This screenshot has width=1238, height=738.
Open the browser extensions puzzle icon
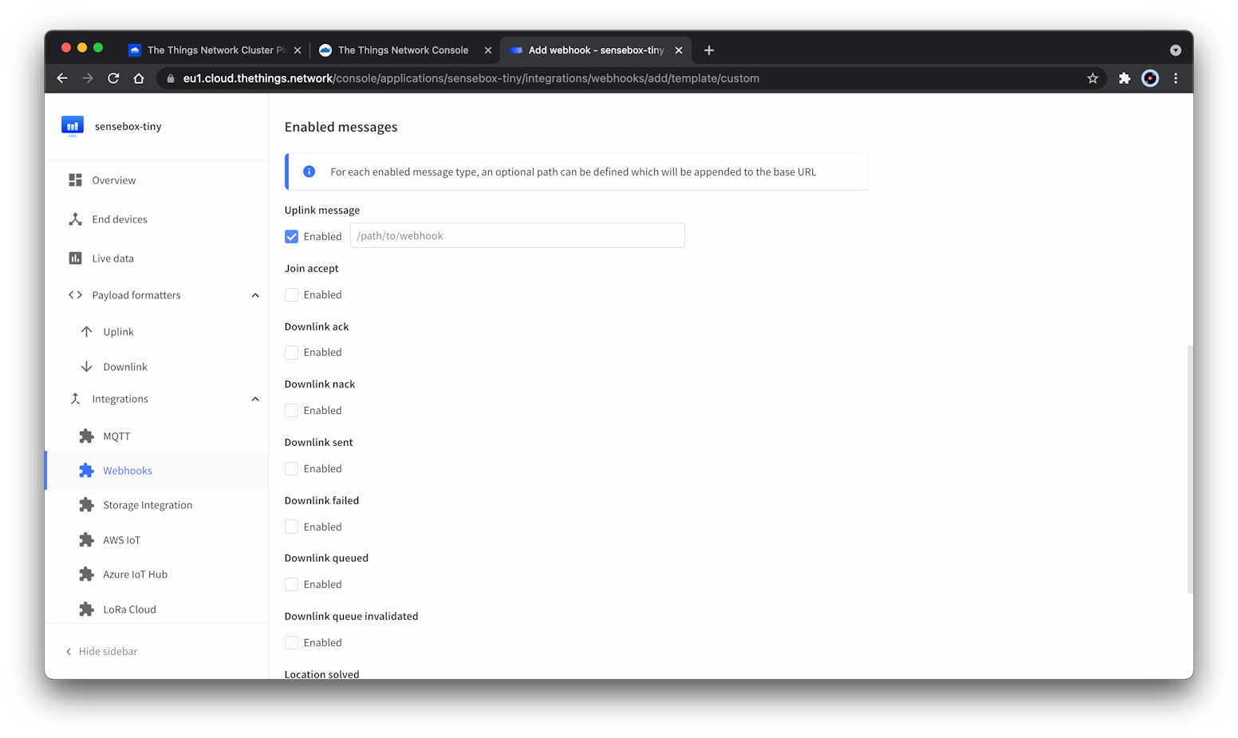[1125, 78]
